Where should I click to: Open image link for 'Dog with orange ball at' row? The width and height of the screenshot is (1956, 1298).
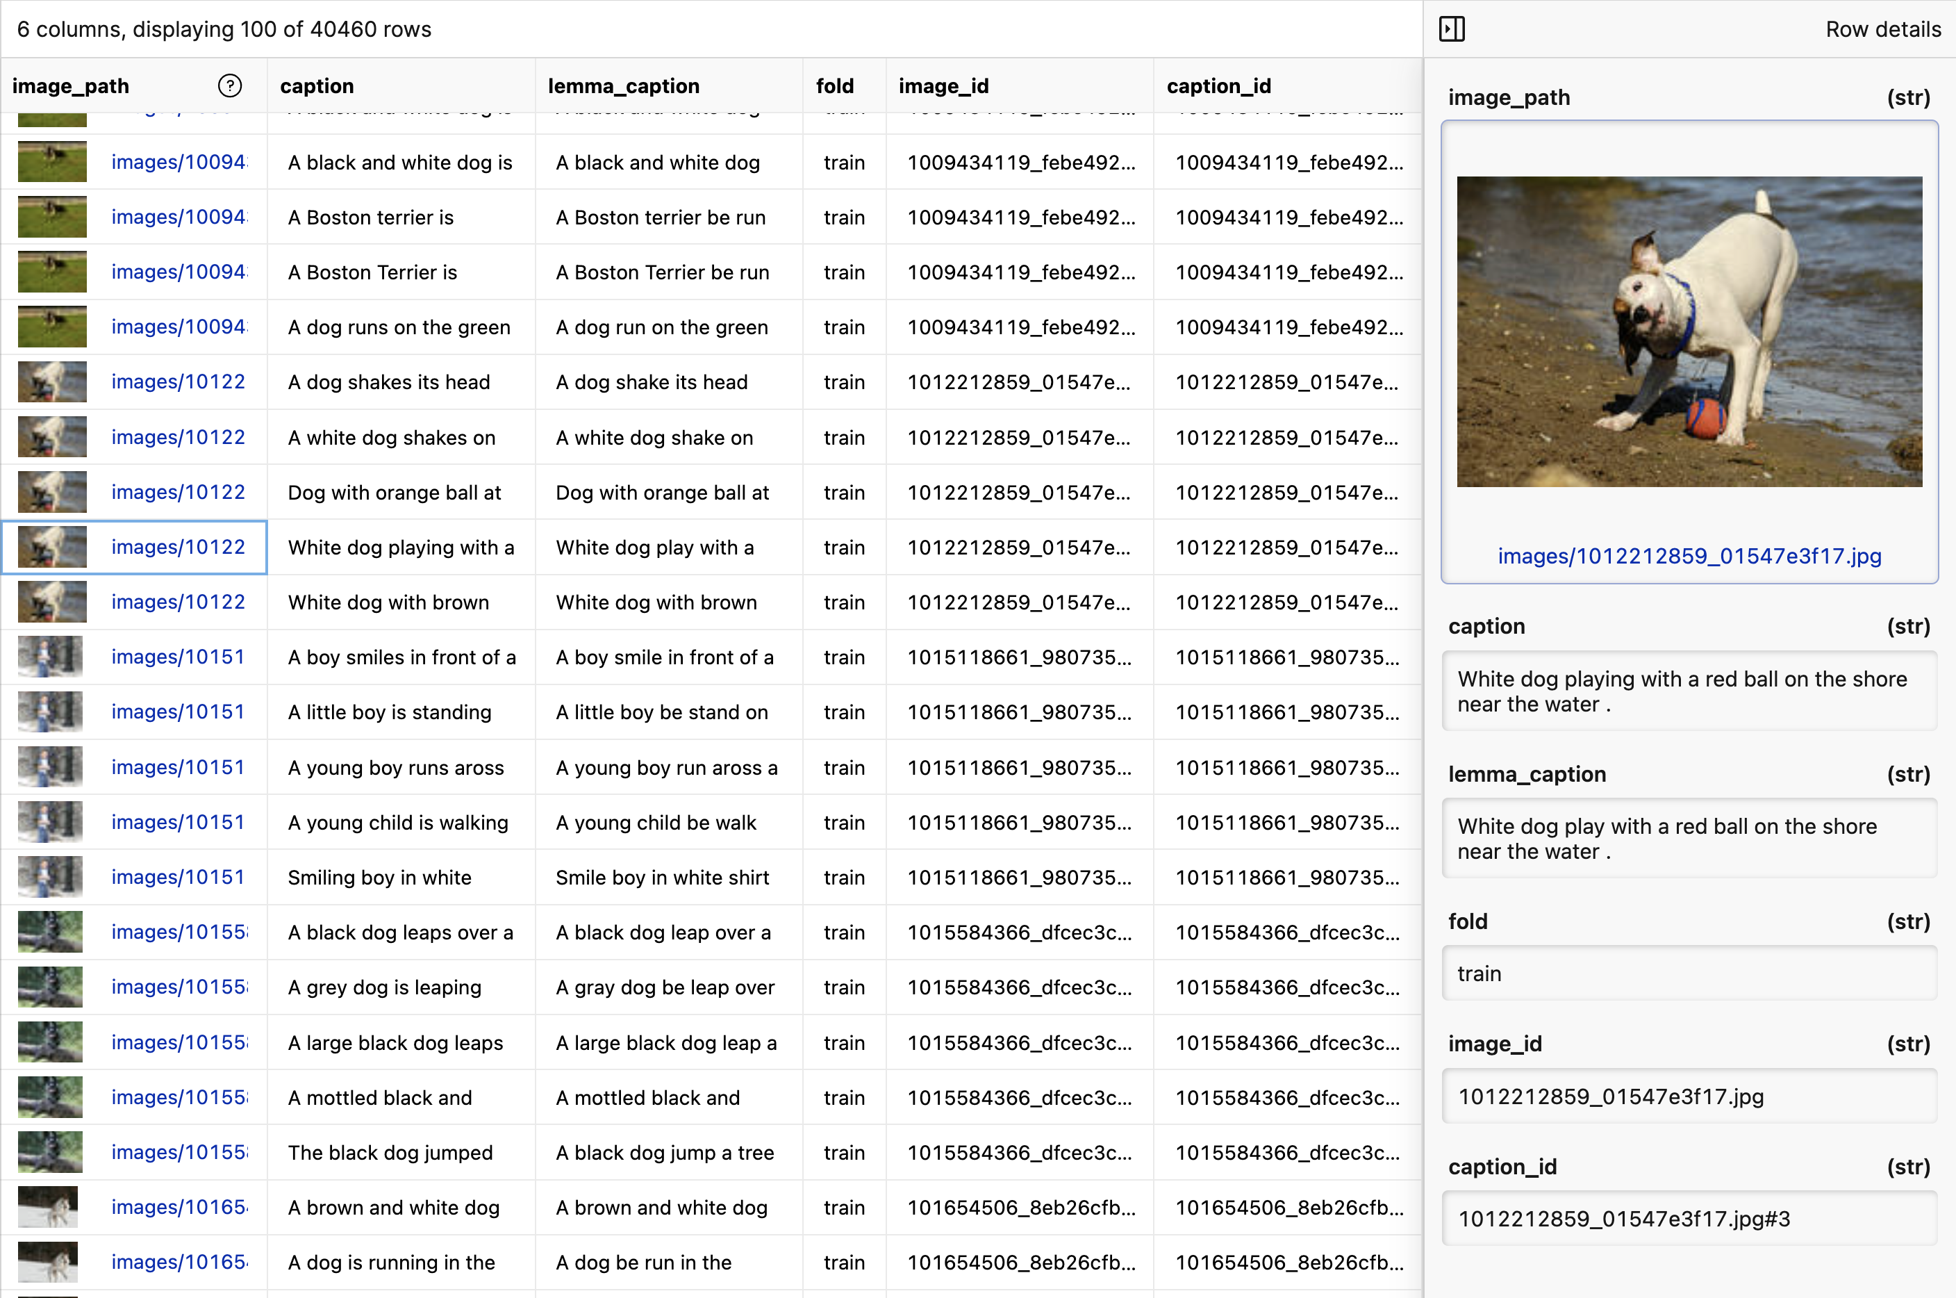point(178,492)
